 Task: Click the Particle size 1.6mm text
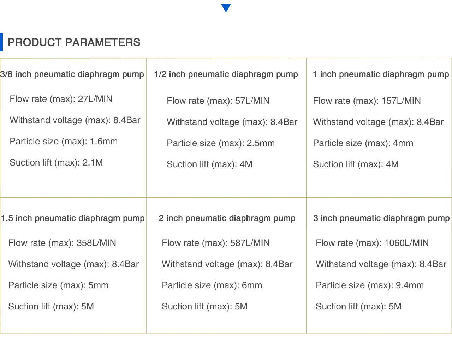coord(64,142)
